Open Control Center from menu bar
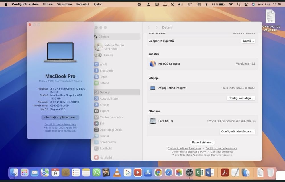The image size is (285, 182). coord(246,4)
